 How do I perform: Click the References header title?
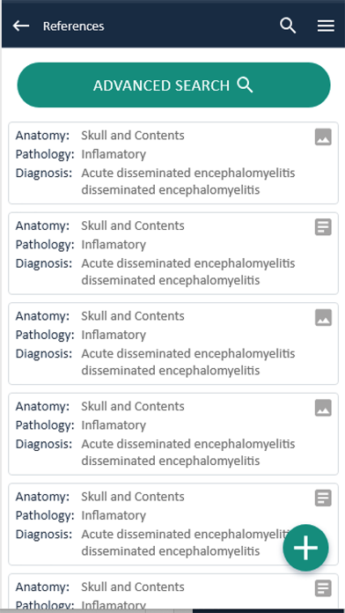click(73, 26)
